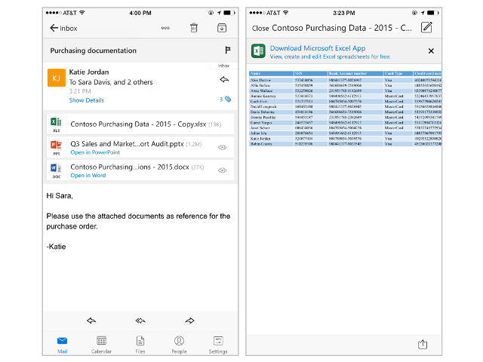
Task: Preview the Q3 Sales pptx with eye icon
Action: pyautogui.click(x=222, y=149)
